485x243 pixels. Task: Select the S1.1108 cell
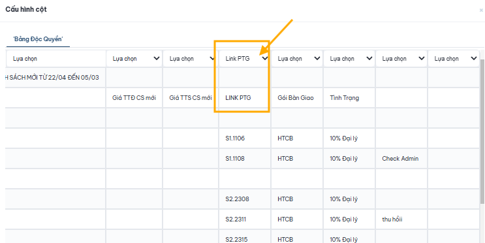tap(245, 159)
